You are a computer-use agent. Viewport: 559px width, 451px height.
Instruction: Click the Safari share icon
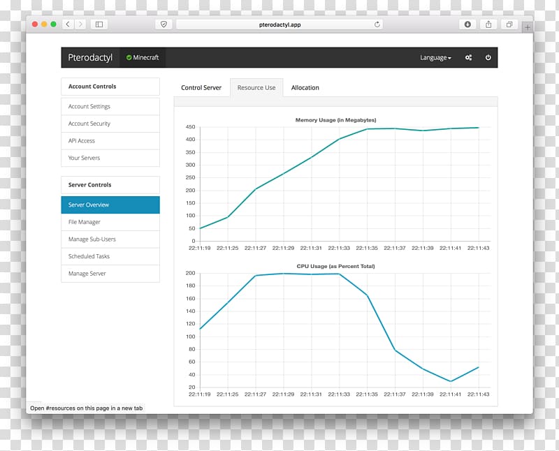point(488,24)
